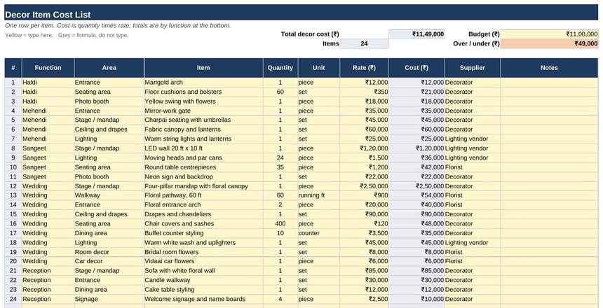Click the counter unit cell for buffet styling
The image size is (603, 308).
click(319, 234)
